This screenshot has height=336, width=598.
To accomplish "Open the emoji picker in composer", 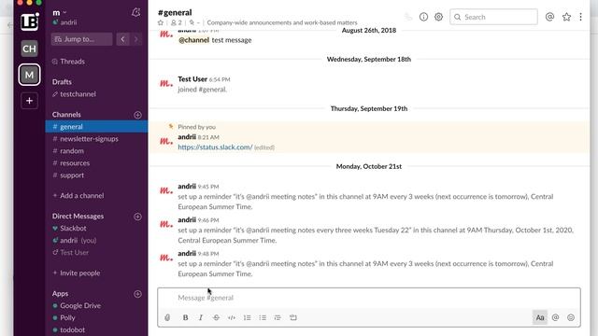I will [x=571, y=317].
